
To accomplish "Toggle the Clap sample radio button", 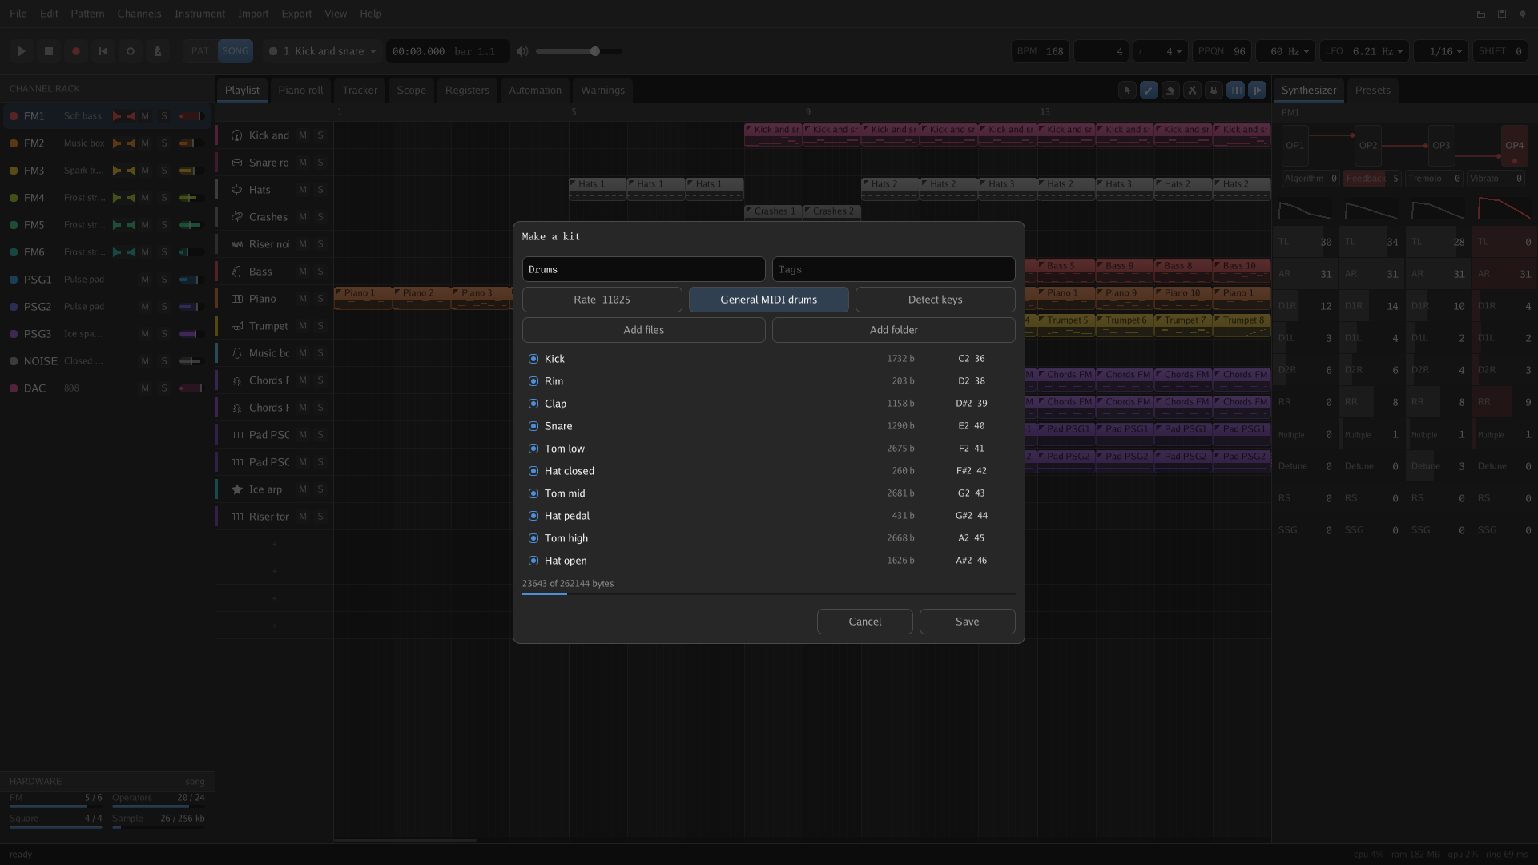I will click(x=533, y=404).
